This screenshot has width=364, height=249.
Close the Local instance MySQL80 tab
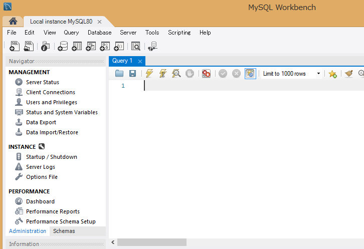coord(100,22)
